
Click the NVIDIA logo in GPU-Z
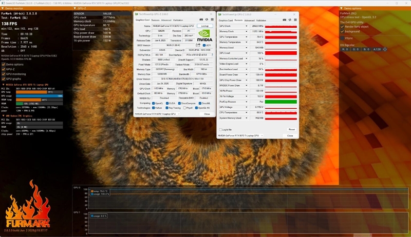(204, 36)
